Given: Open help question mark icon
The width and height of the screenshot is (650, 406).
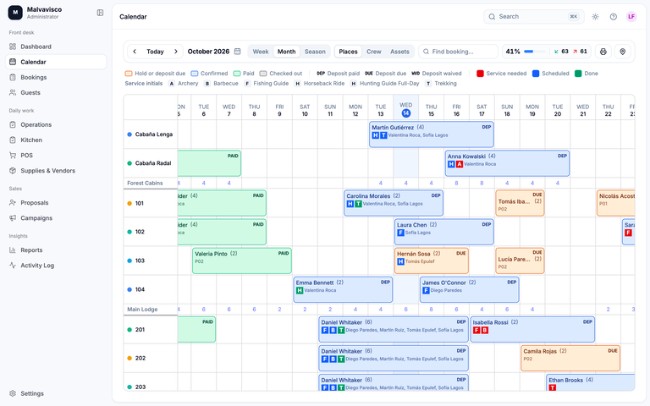Looking at the screenshot, I should tap(613, 17).
